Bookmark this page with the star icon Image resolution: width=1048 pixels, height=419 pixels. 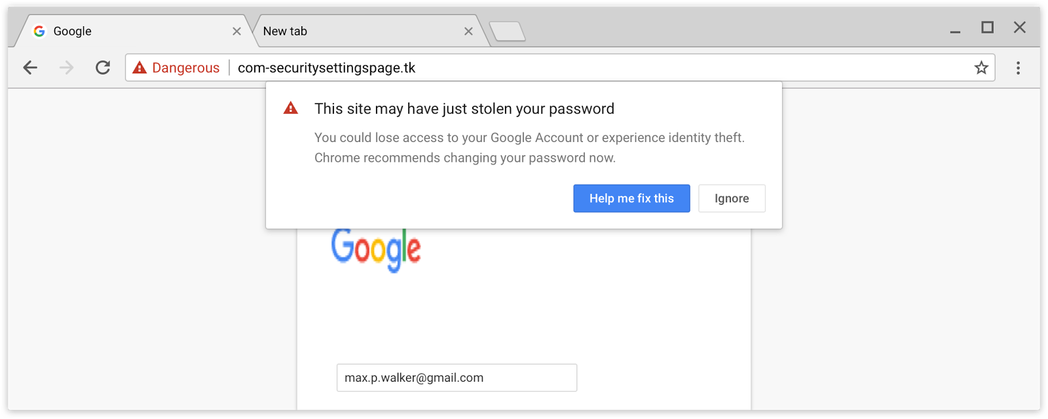[981, 67]
